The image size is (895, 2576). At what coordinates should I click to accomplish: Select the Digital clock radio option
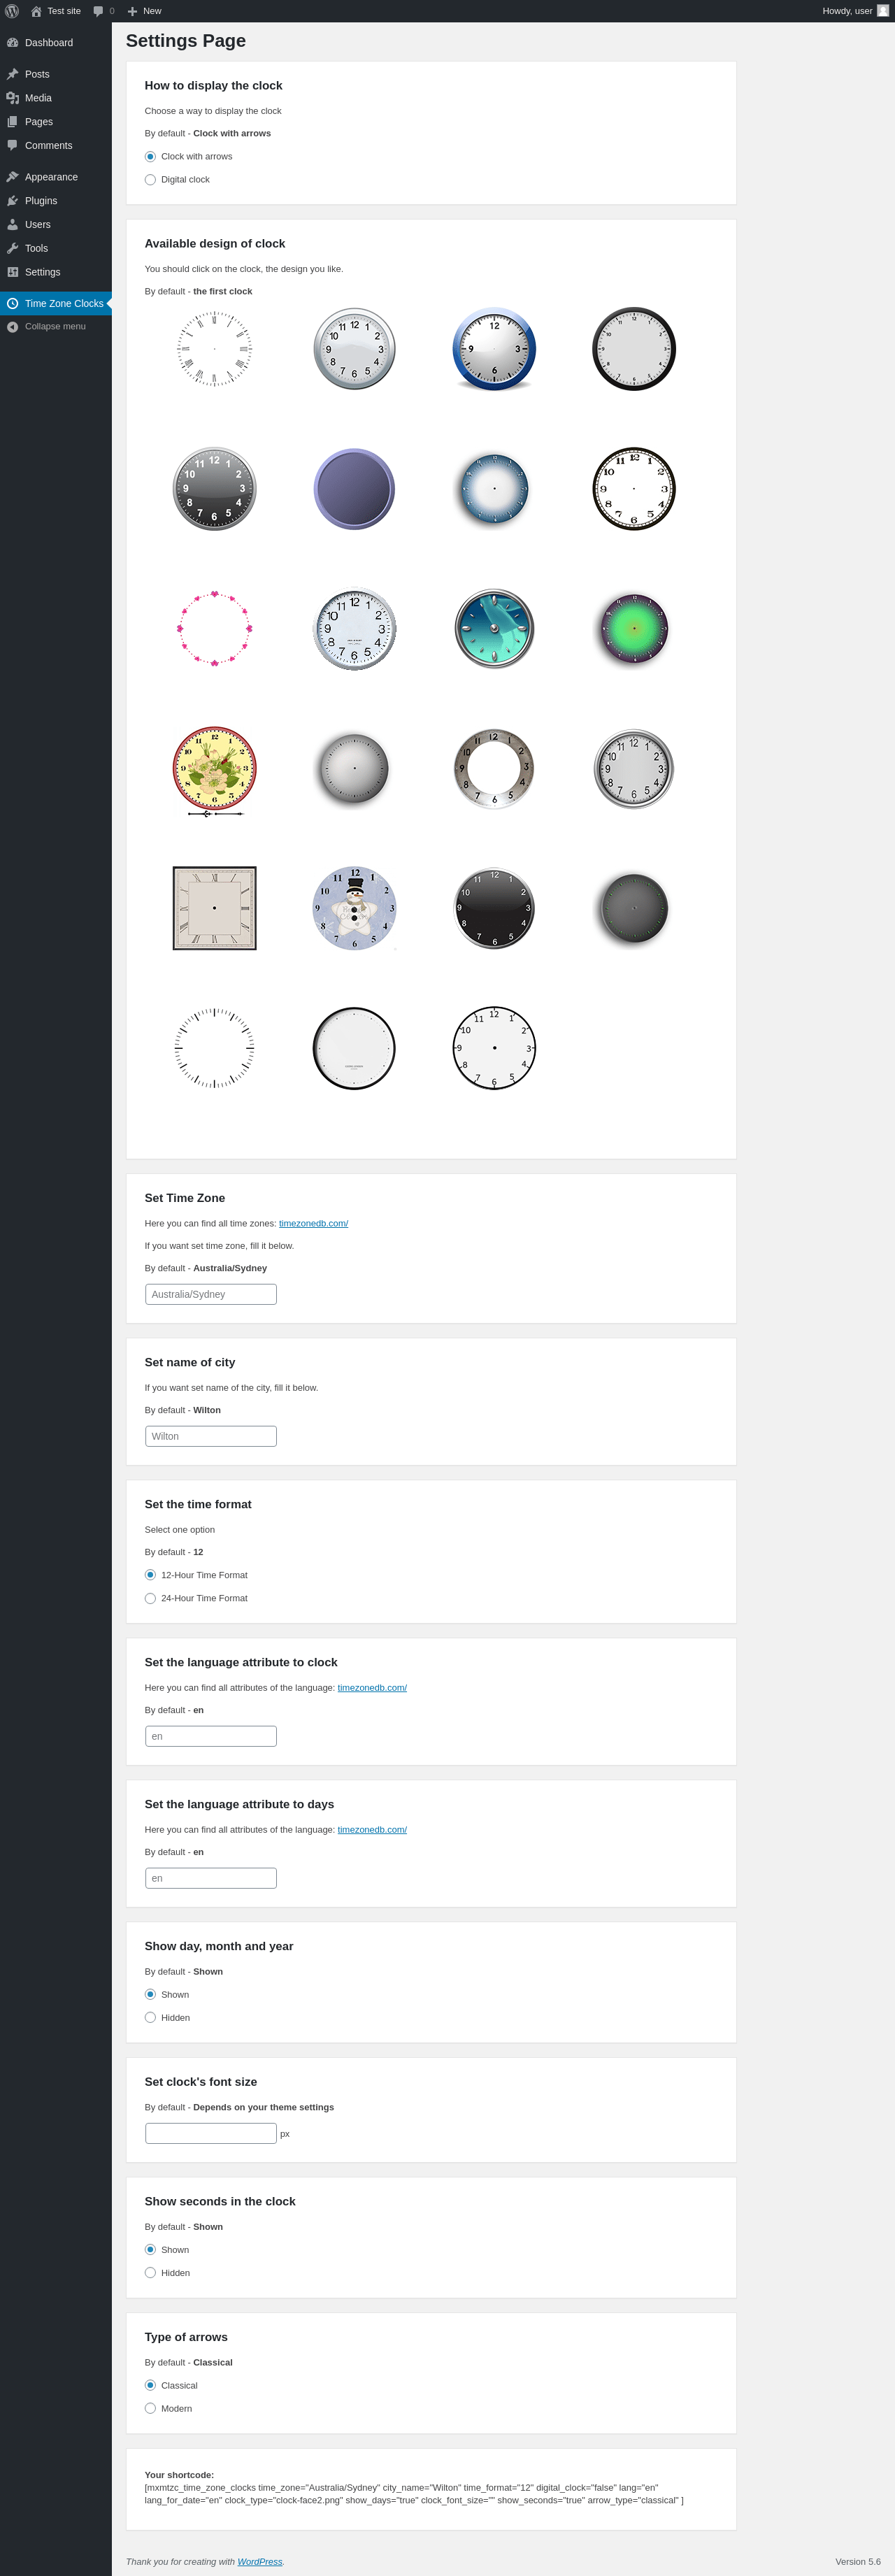(150, 180)
